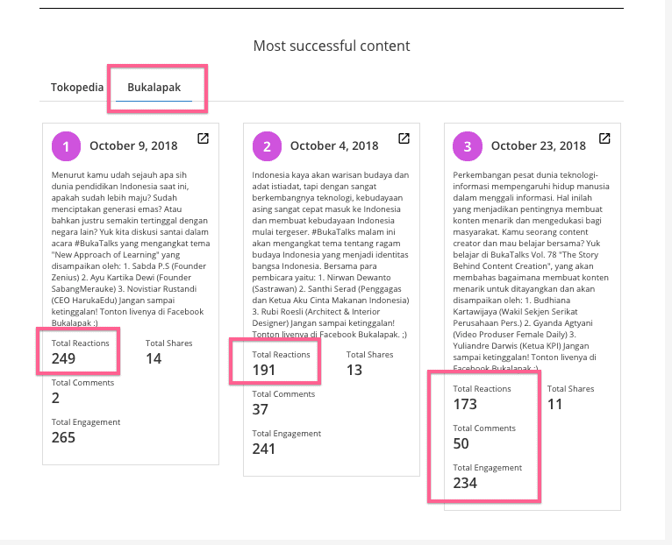672x545 pixels.
Task: Click the purple rank 1 badge
Action: coord(66,146)
